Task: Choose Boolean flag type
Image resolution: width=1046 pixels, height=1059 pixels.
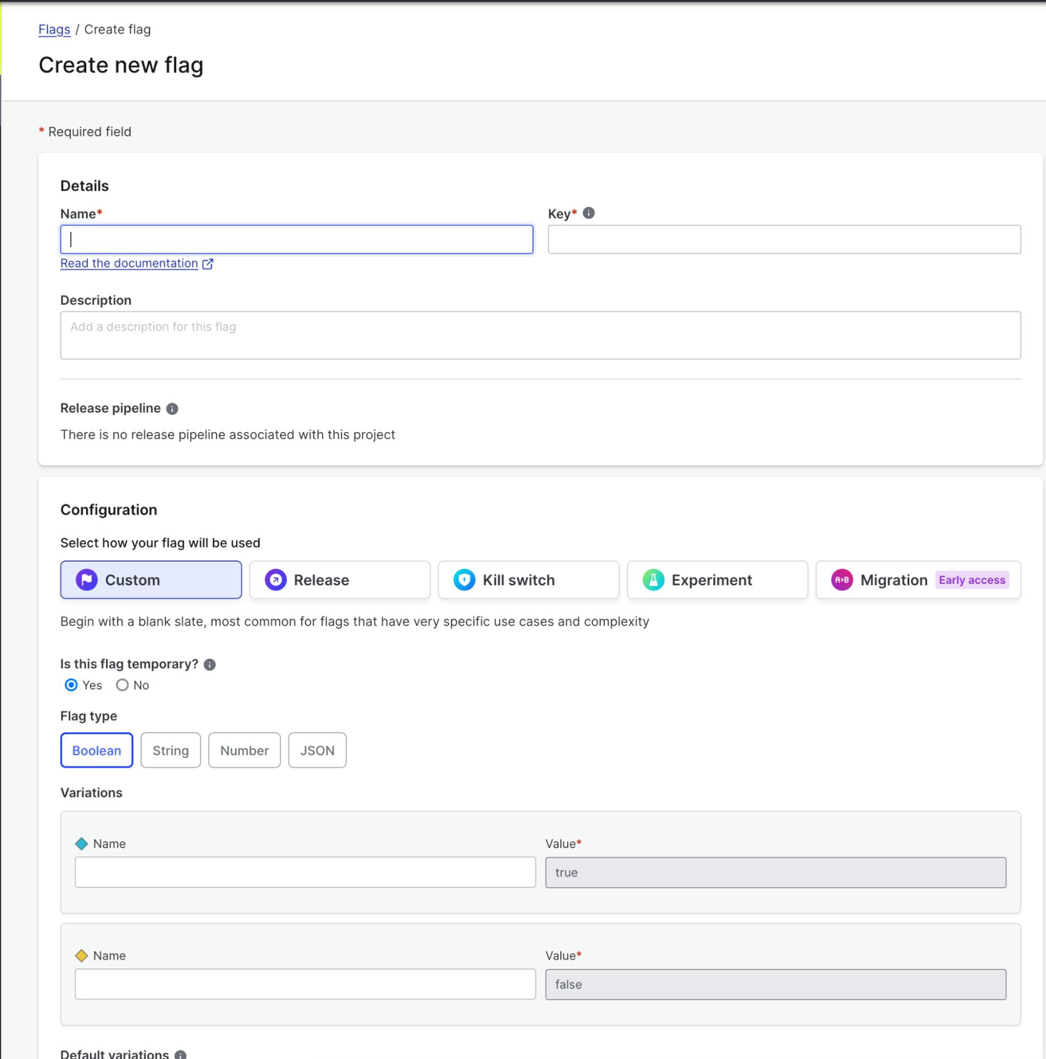Action: [96, 750]
